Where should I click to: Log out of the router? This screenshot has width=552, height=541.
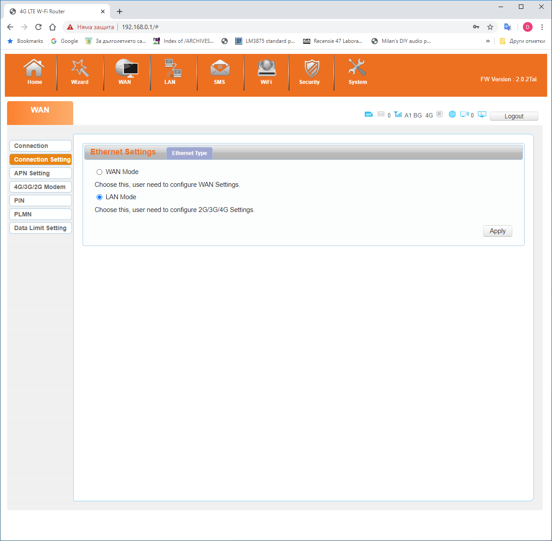point(514,116)
